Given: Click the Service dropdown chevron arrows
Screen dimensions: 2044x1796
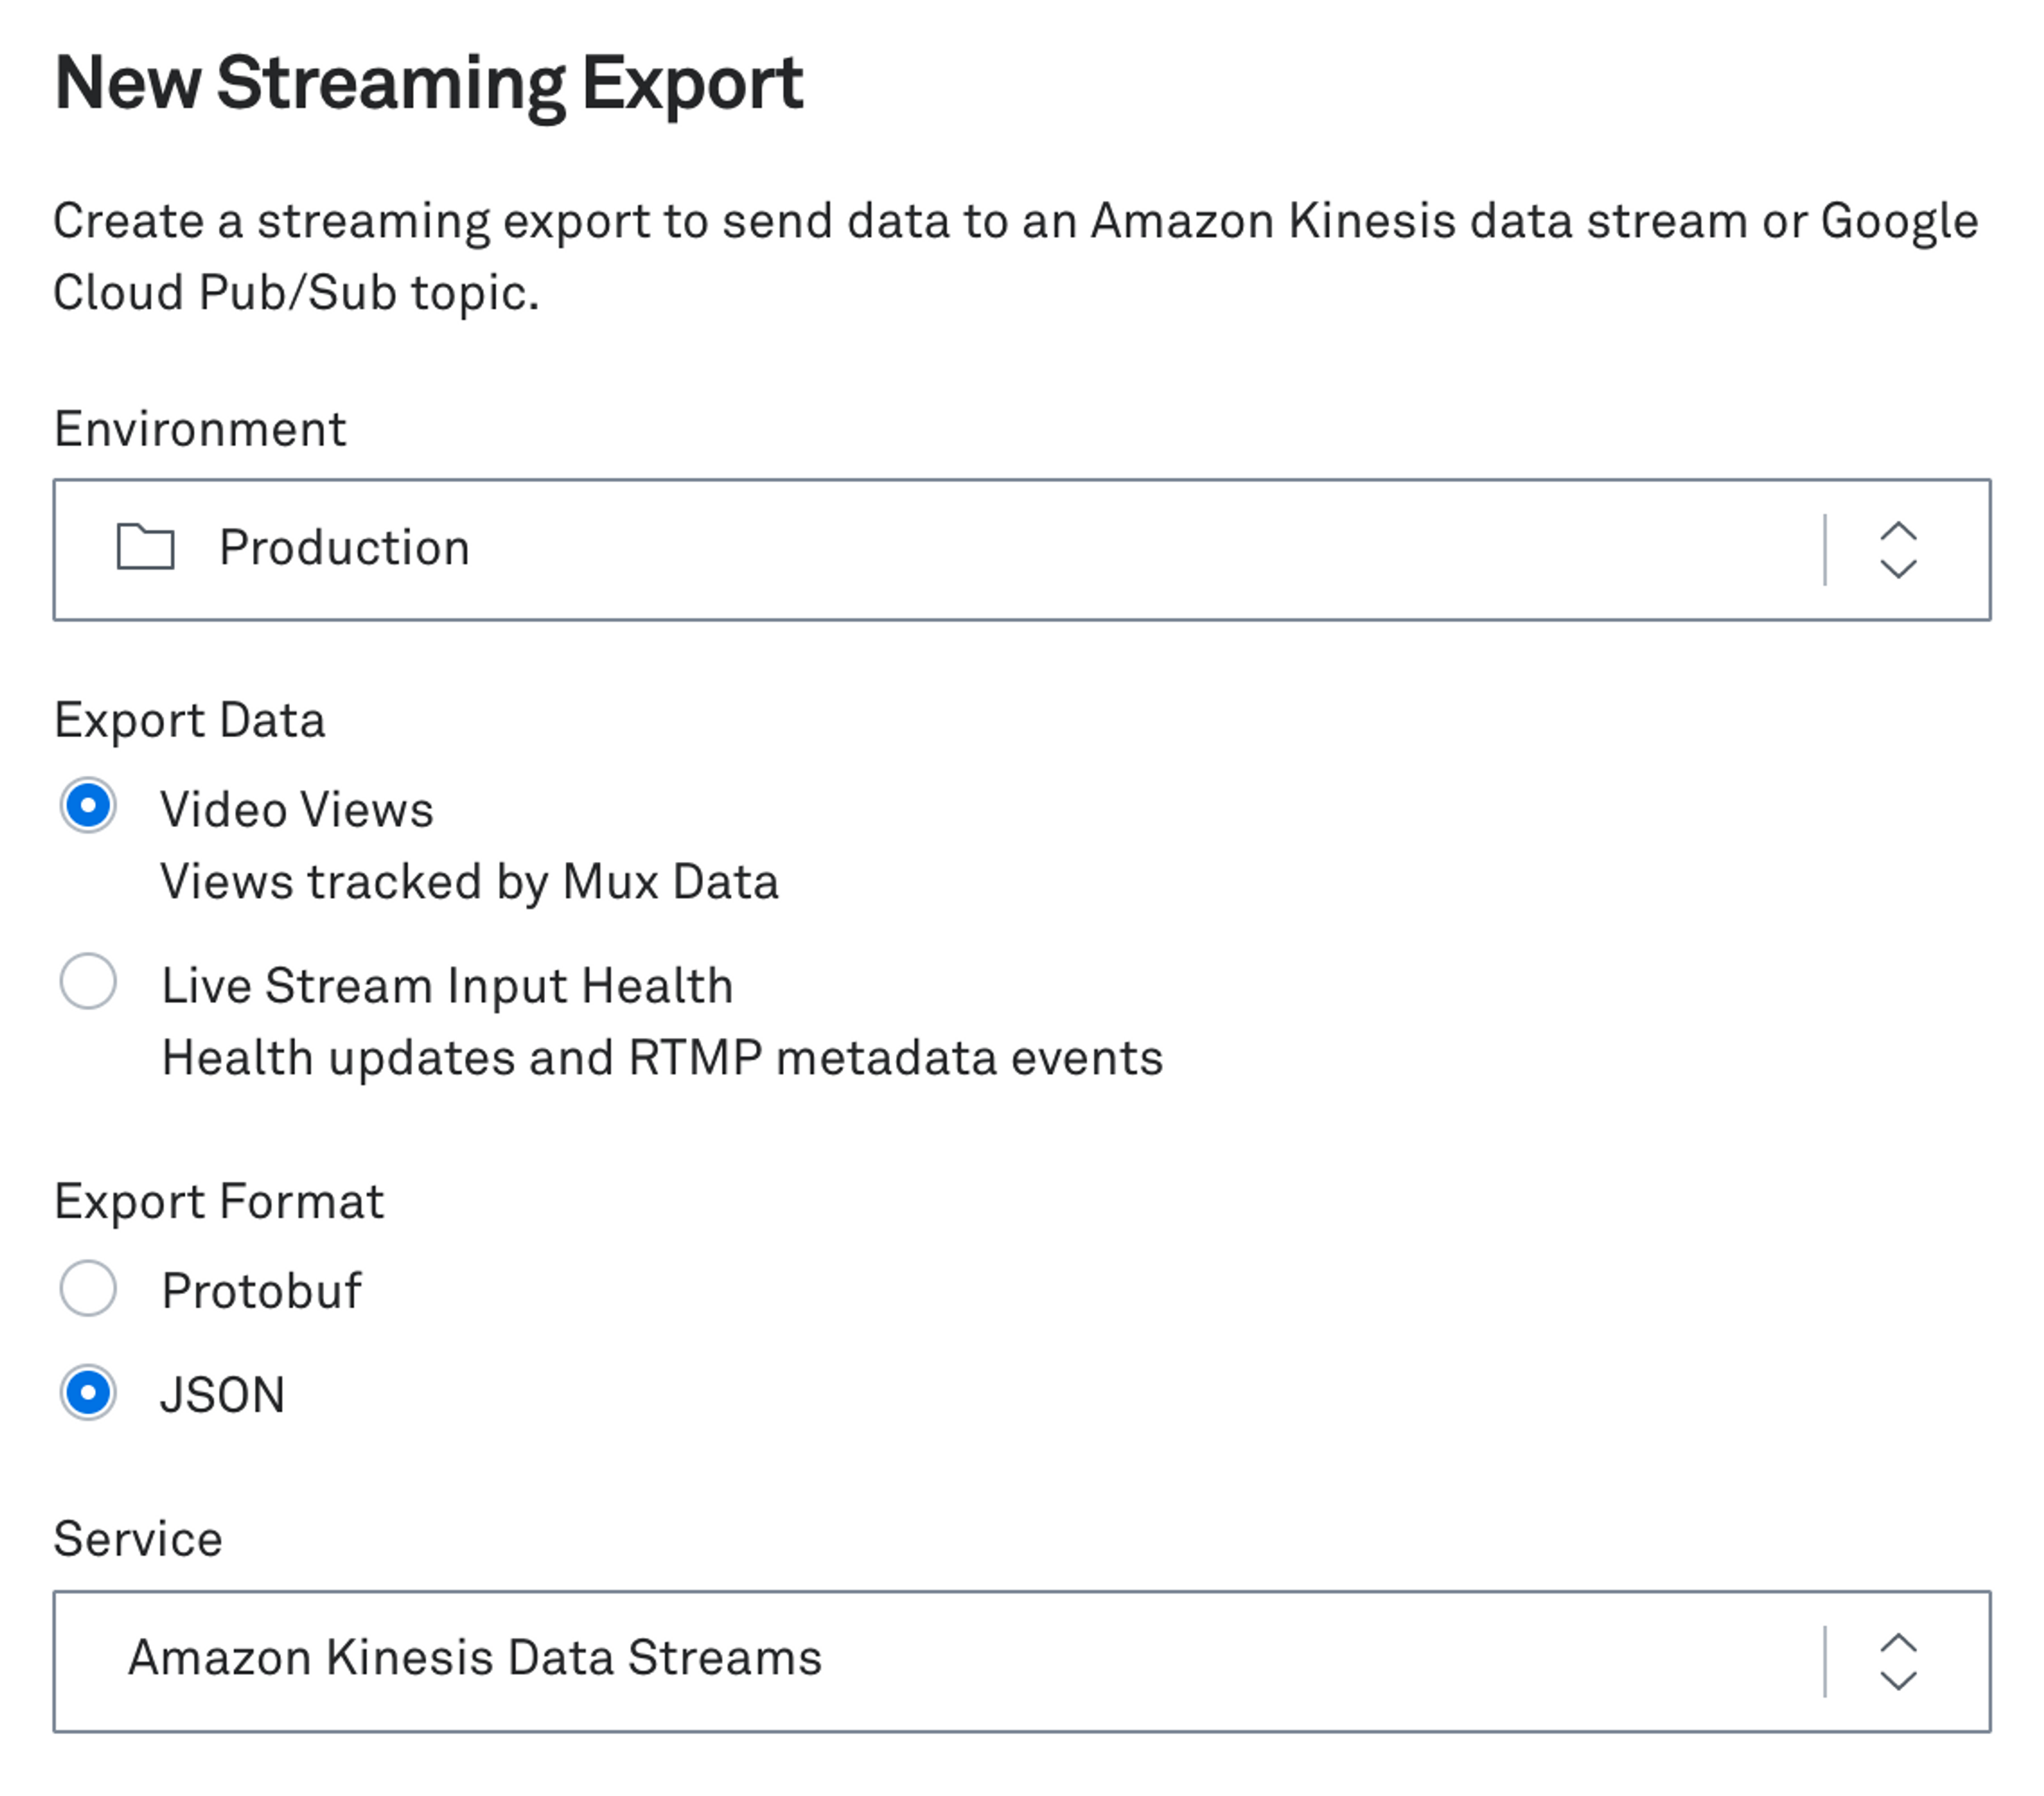Looking at the screenshot, I should point(1897,1661).
